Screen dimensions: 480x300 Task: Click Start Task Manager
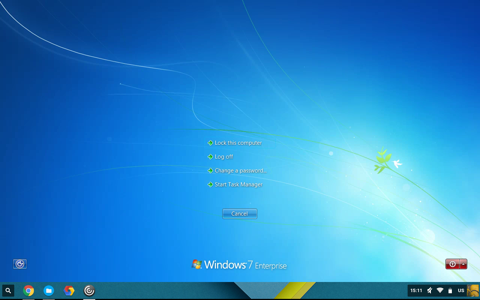[238, 184]
